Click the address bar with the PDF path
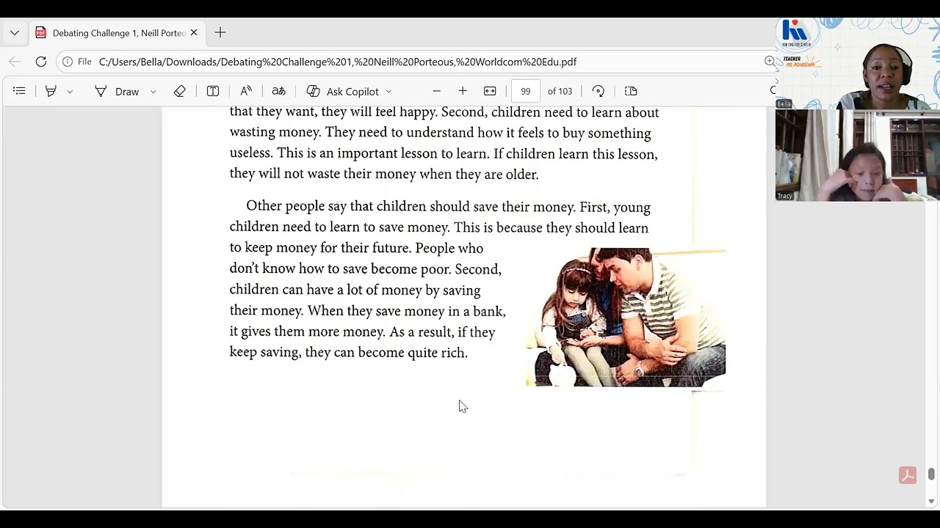Viewport: 940px width, 528px height. [338, 62]
